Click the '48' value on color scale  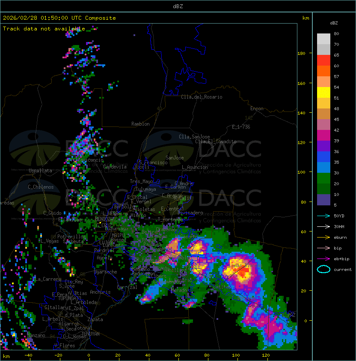click(x=336, y=108)
